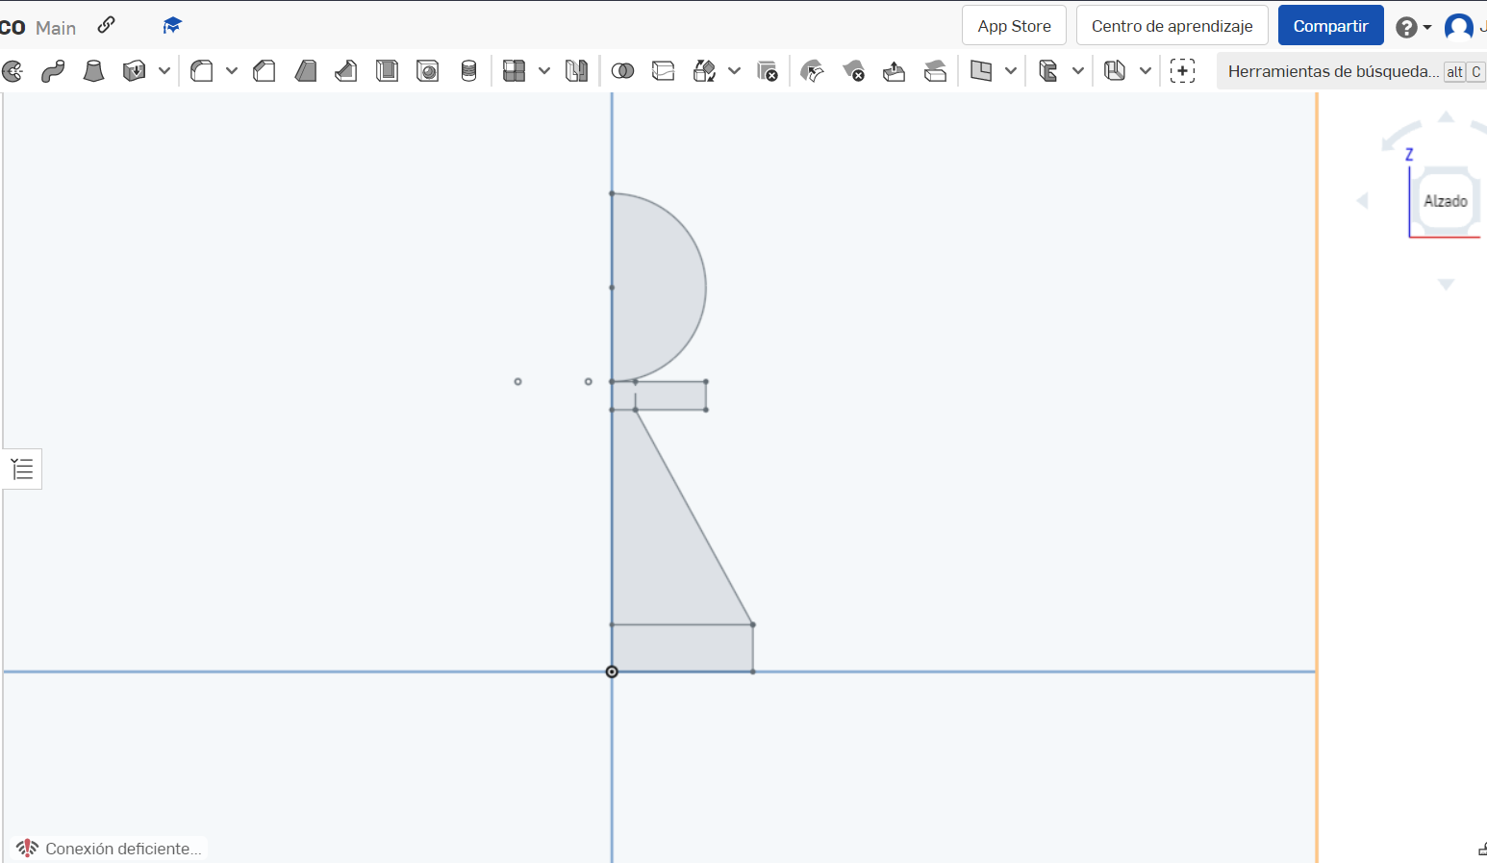Open the feature list flyout panel
1487x863 pixels.
coord(21,469)
